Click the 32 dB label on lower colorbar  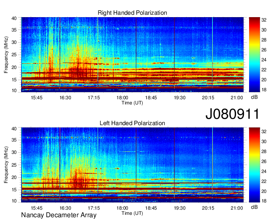(264, 132)
